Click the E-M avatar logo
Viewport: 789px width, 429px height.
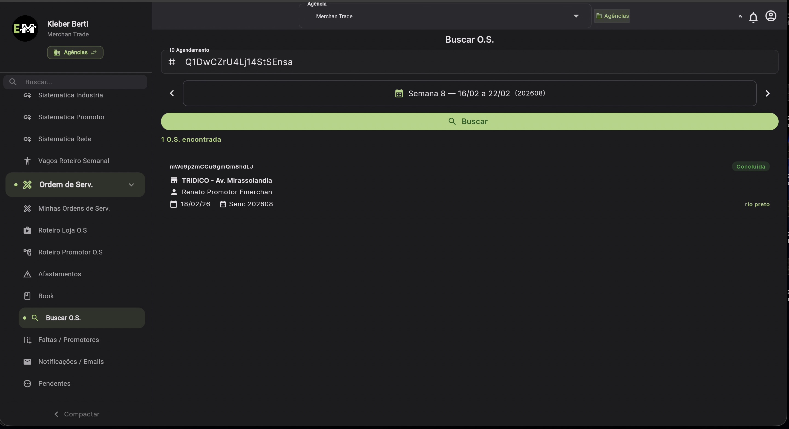pos(25,28)
